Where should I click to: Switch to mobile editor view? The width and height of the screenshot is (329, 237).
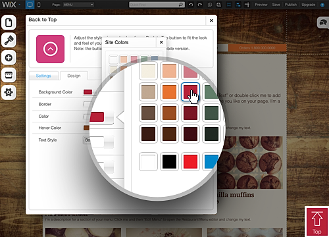(39, 5)
